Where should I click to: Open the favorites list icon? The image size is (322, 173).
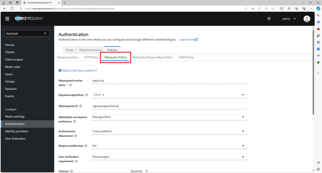[x=289, y=8]
